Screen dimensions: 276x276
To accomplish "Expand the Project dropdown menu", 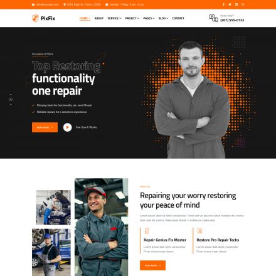I will 132,18.
